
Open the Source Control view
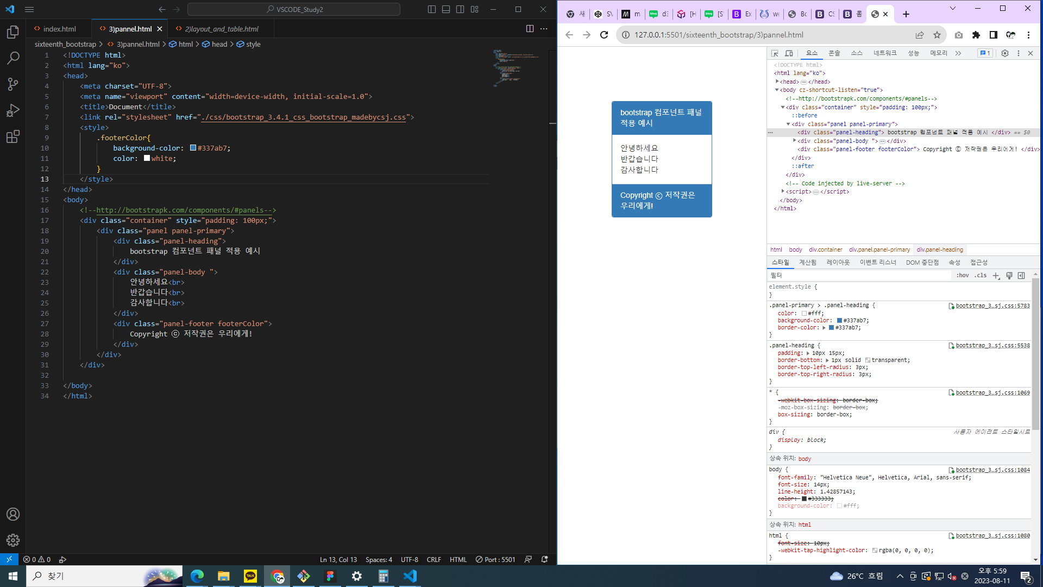(13, 84)
